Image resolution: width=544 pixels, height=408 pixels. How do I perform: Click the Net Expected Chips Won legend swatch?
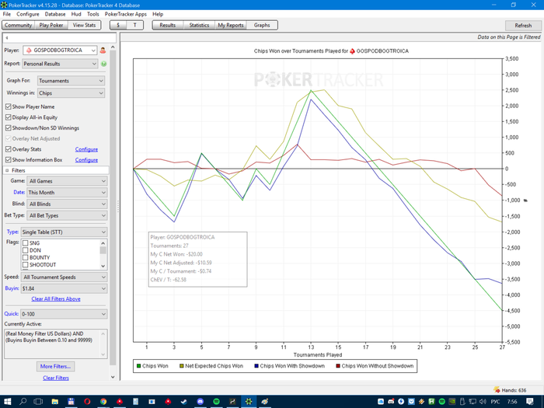[181, 366]
